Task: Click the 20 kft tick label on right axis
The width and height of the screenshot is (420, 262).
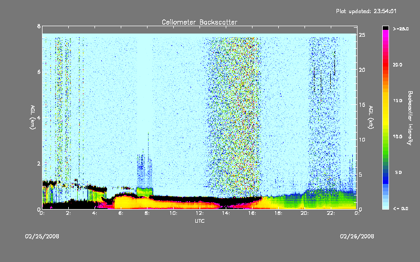Action: point(362,70)
